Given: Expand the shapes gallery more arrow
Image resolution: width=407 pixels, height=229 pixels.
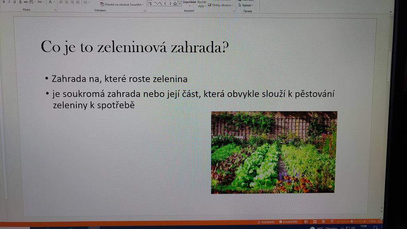Looking at the screenshot, I should coord(180,4).
